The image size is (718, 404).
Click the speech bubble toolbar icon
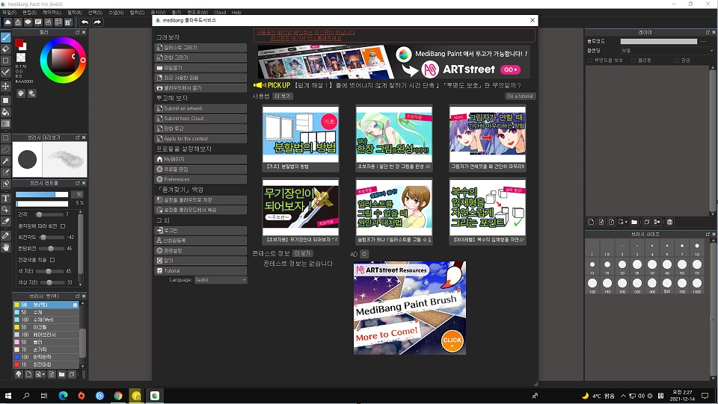tap(28, 22)
